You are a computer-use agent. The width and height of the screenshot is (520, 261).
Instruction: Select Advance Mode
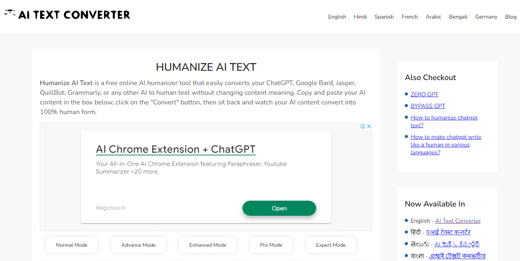pos(138,245)
